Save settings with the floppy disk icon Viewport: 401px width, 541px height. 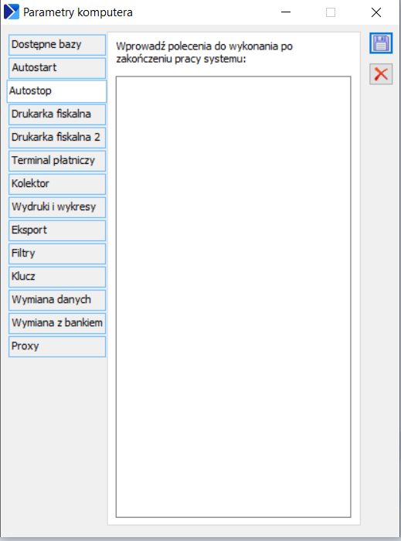click(381, 43)
